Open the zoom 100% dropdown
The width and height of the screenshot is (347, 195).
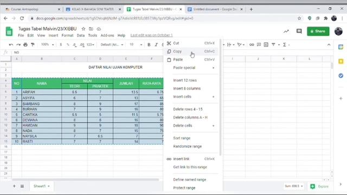pyautogui.click(x=47, y=44)
